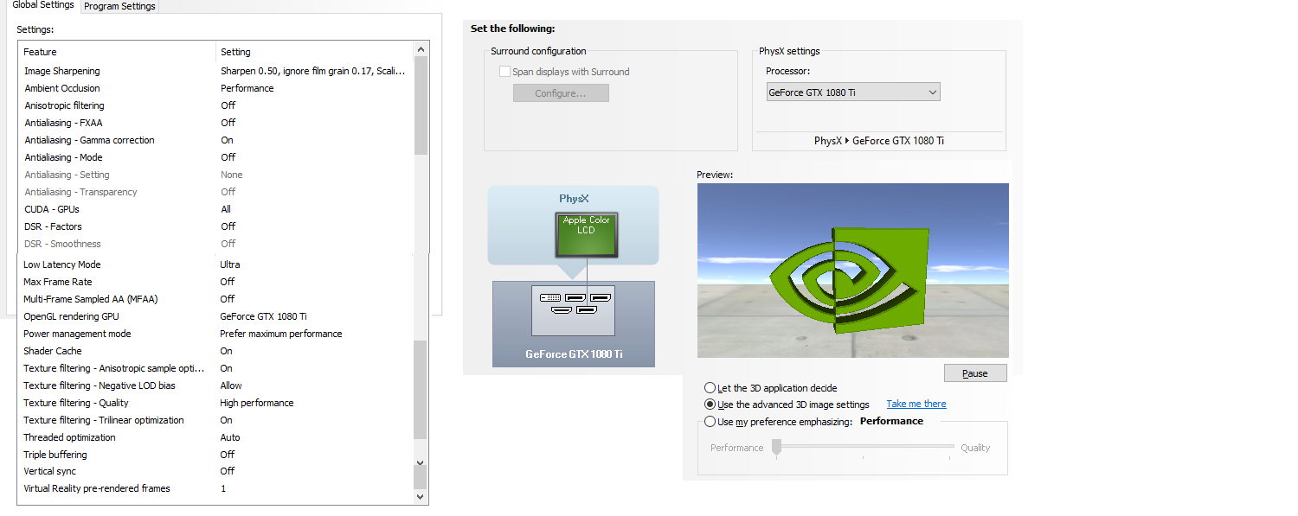The width and height of the screenshot is (1298, 516).
Task: Follow the Take me there link
Action: pyautogui.click(x=916, y=404)
